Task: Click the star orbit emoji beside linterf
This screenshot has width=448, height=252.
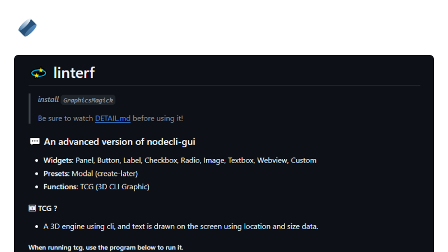Action: coord(39,73)
